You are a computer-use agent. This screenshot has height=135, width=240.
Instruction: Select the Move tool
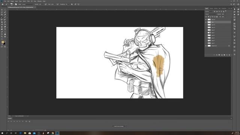click(2, 10)
